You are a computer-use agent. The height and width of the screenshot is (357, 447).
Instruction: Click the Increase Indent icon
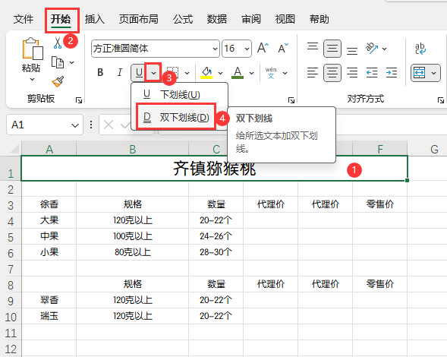point(392,72)
